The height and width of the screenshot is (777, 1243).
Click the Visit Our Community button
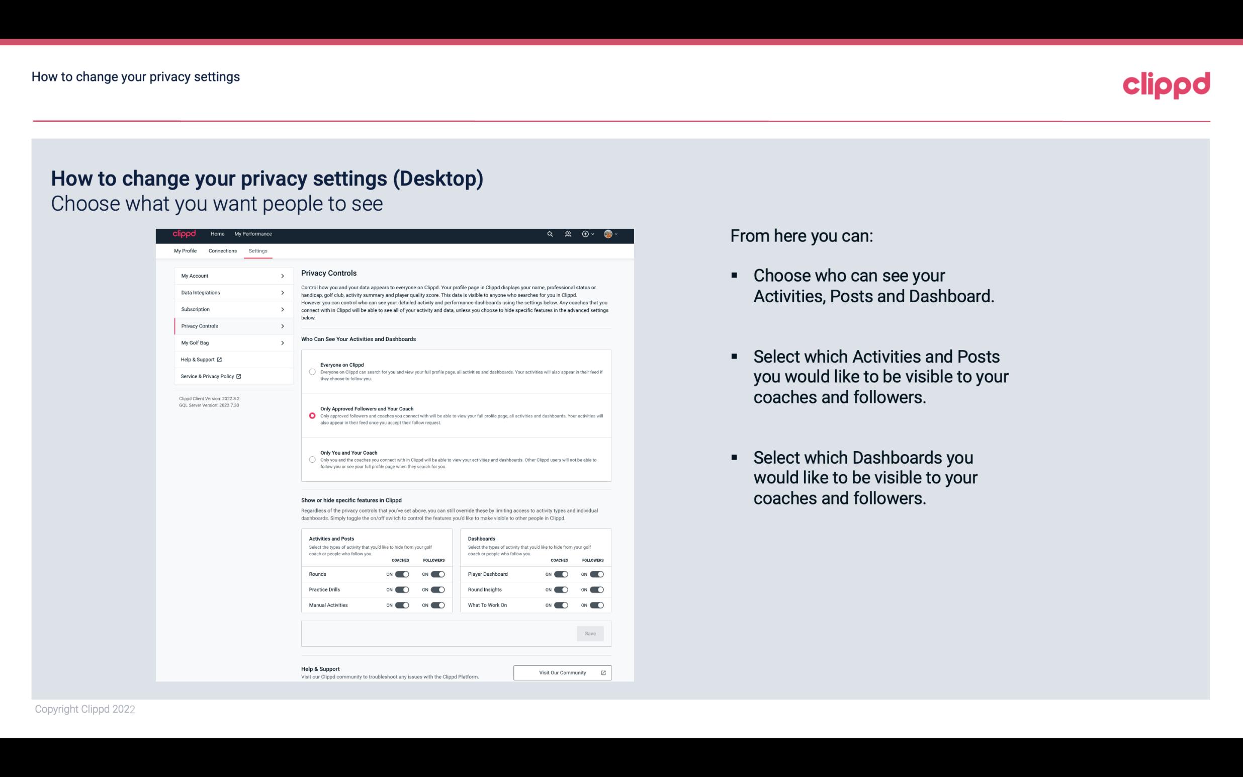coord(562,672)
